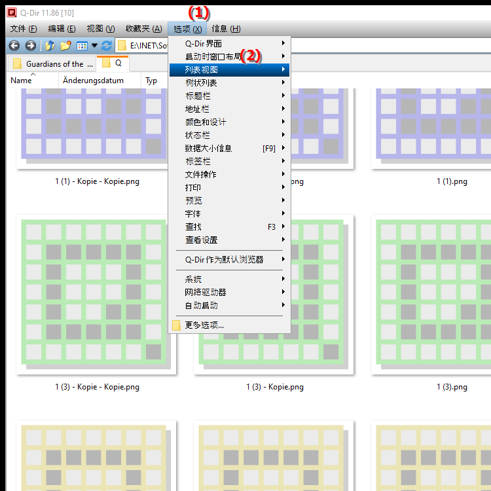Screen dimensions: 491x491
Task: Open the 网络驱动器 submenu
Action: [x=229, y=292]
